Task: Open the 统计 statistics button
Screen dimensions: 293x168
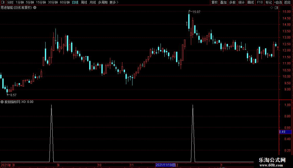Action: coord(241,2)
